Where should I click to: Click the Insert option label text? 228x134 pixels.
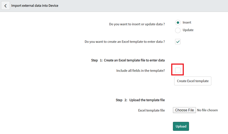[x=187, y=22]
